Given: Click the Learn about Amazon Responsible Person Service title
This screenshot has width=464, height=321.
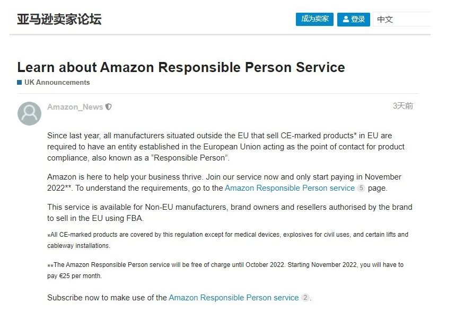Looking at the screenshot, I should (181, 67).
